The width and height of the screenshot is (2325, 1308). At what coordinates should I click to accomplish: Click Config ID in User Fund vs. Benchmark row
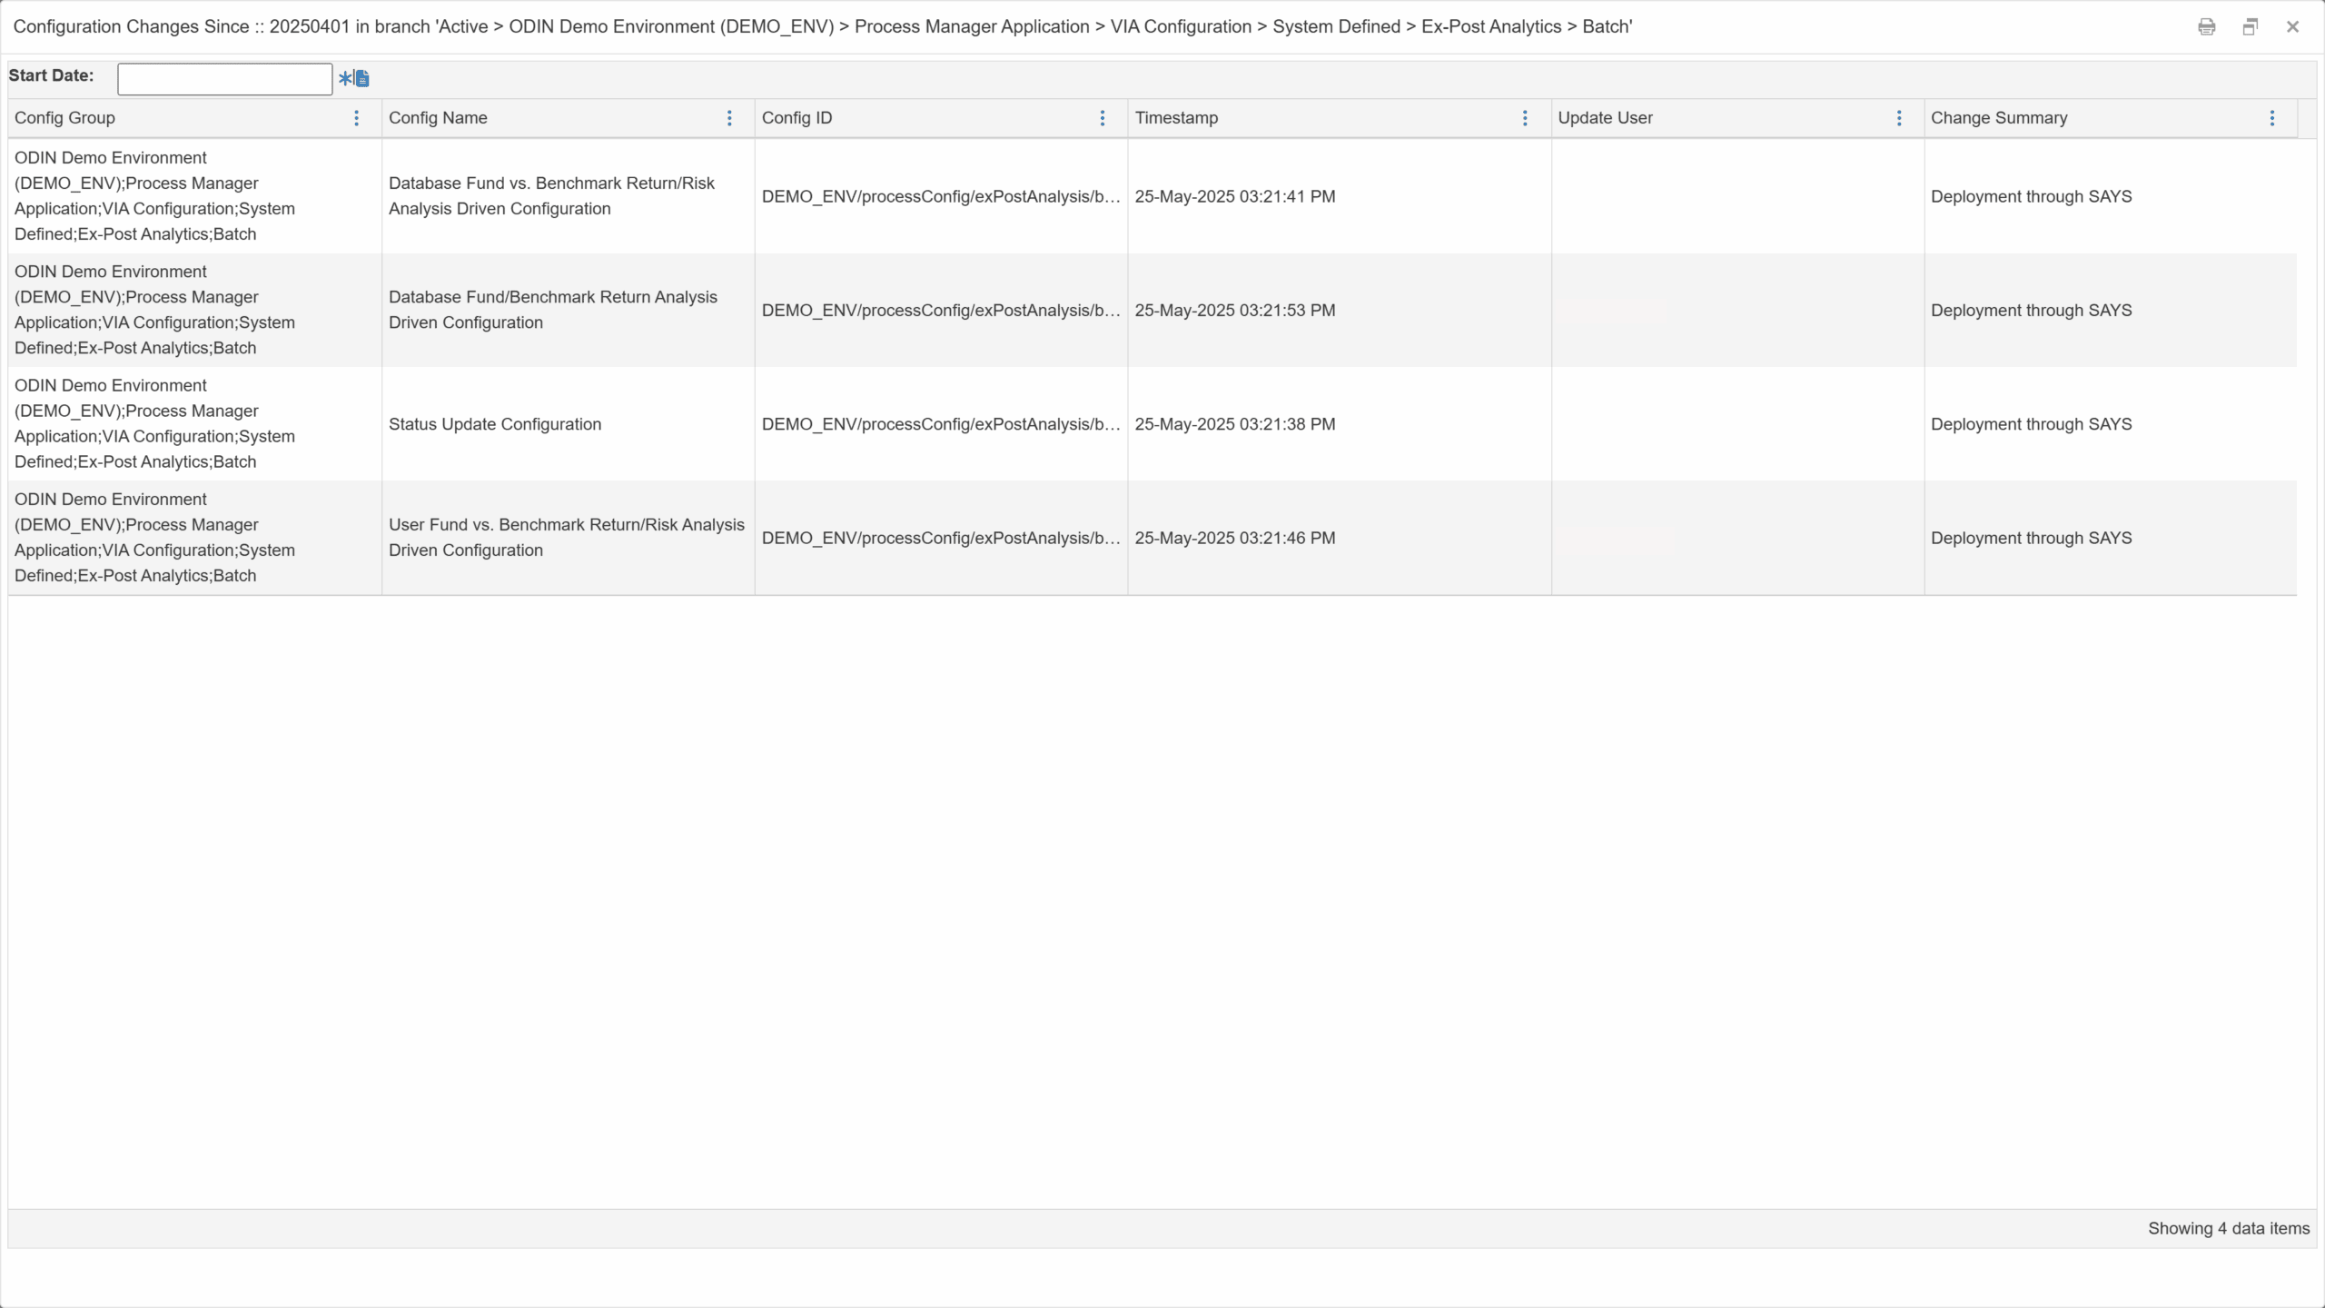(x=941, y=538)
